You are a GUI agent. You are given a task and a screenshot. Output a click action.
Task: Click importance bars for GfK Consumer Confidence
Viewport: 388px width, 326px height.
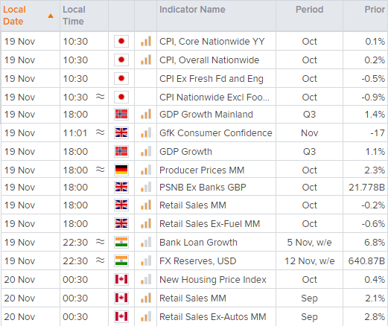tap(146, 133)
